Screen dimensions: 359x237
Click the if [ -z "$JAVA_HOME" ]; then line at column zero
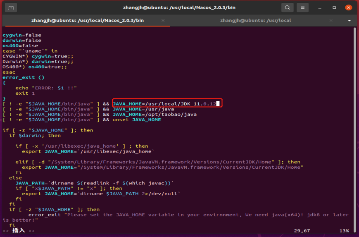point(48,130)
